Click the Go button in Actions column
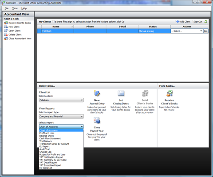 [205, 31]
